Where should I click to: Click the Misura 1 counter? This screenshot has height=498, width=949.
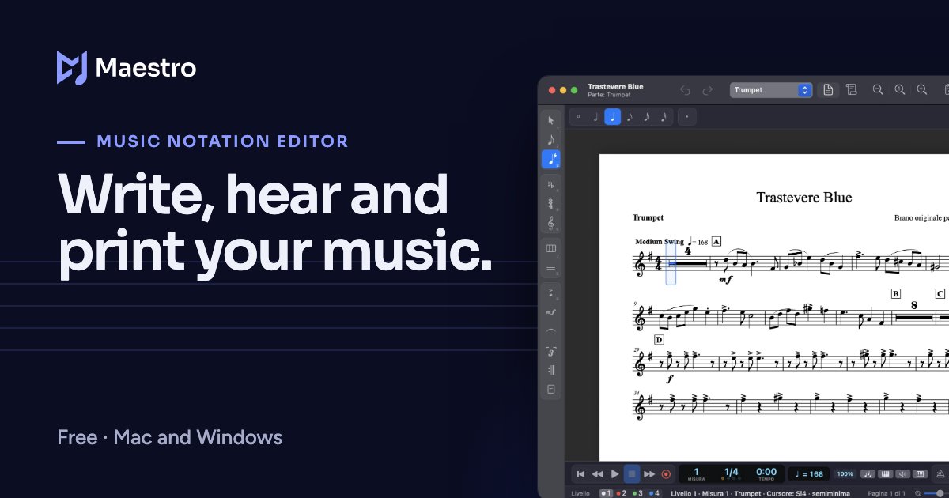point(697,474)
